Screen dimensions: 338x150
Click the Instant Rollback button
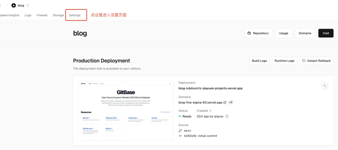(x=316, y=61)
